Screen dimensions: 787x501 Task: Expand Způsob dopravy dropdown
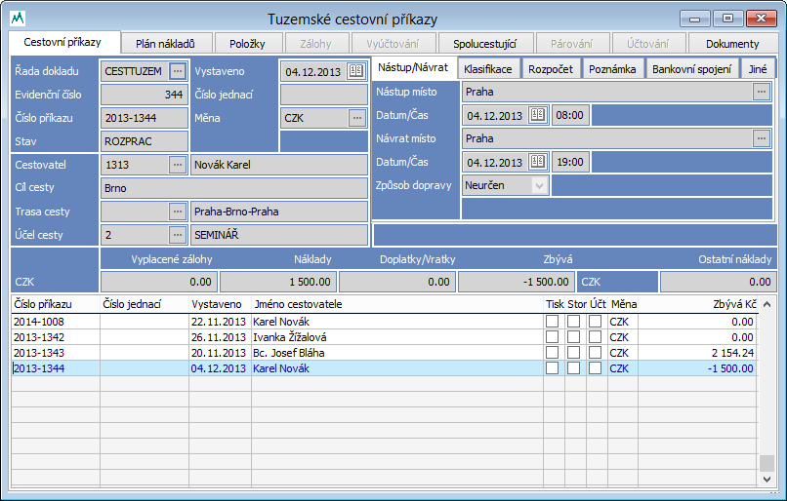coord(539,185)
